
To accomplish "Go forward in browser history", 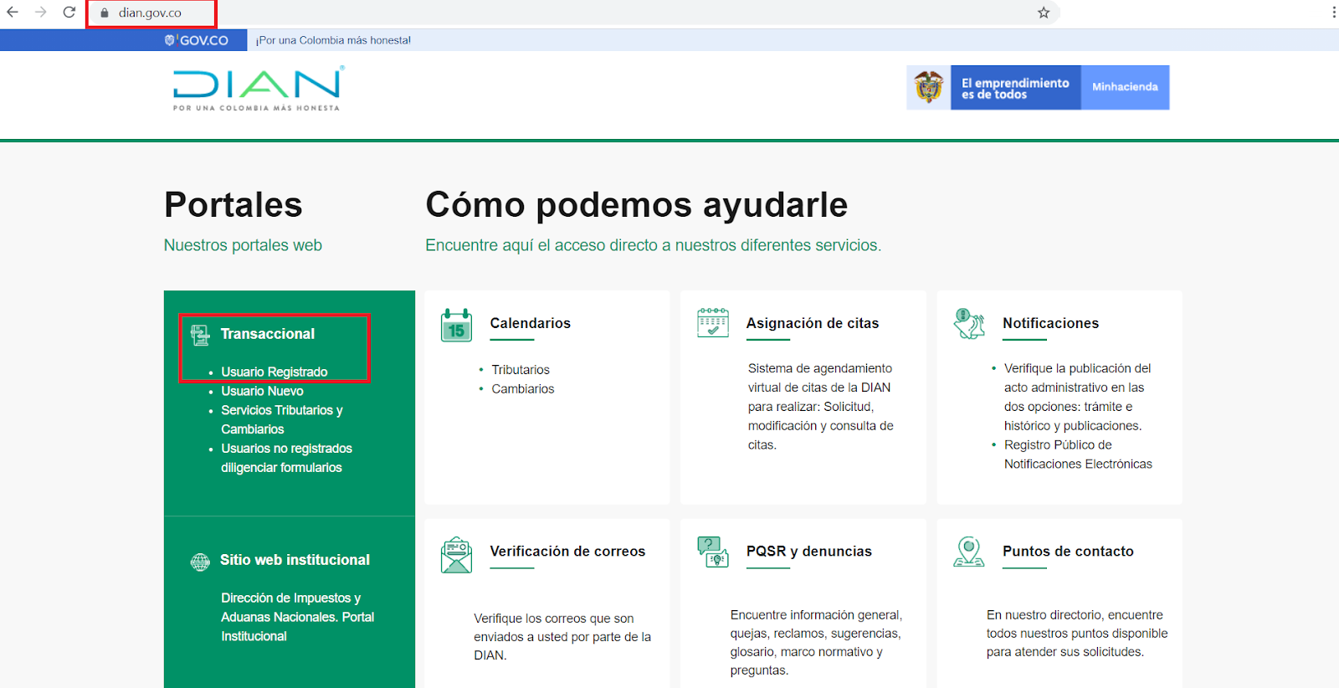I will point(41,13).
